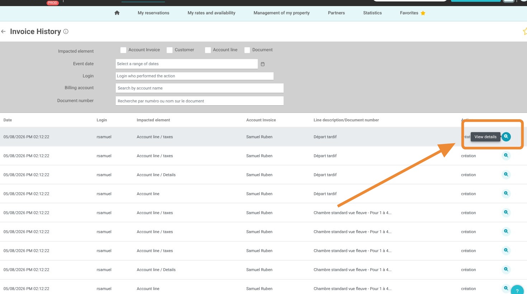Viewport: 527px width, 294px height.
Task: Open the Favorites menu
Action: pos(409,13)
